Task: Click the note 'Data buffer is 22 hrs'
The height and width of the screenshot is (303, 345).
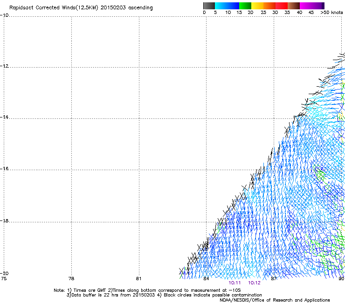Action: (95, 295)
